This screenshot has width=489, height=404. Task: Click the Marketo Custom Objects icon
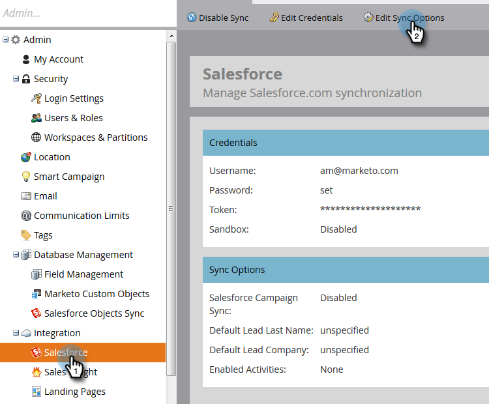tap(36, 294)
